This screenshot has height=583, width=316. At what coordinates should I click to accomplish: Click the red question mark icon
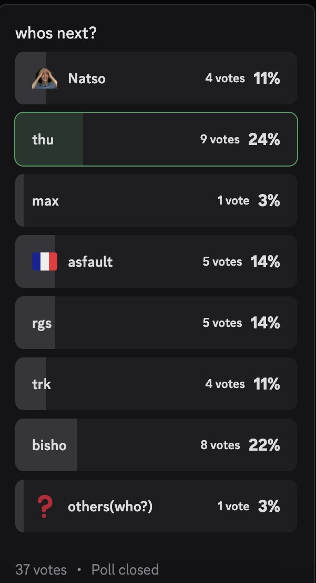click(x=45, y=507)
